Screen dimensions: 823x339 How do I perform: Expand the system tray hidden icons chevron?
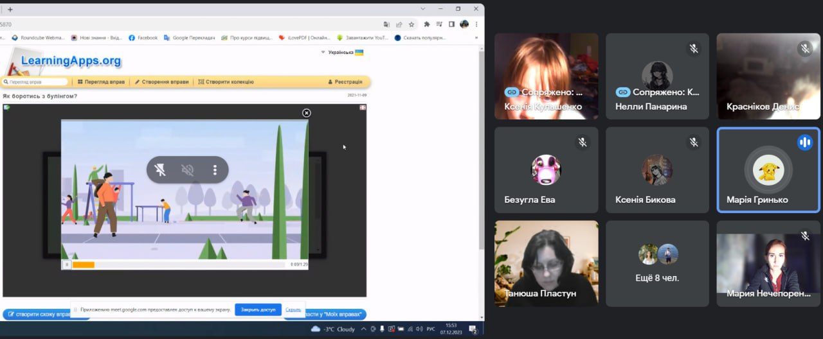[364, 329]
